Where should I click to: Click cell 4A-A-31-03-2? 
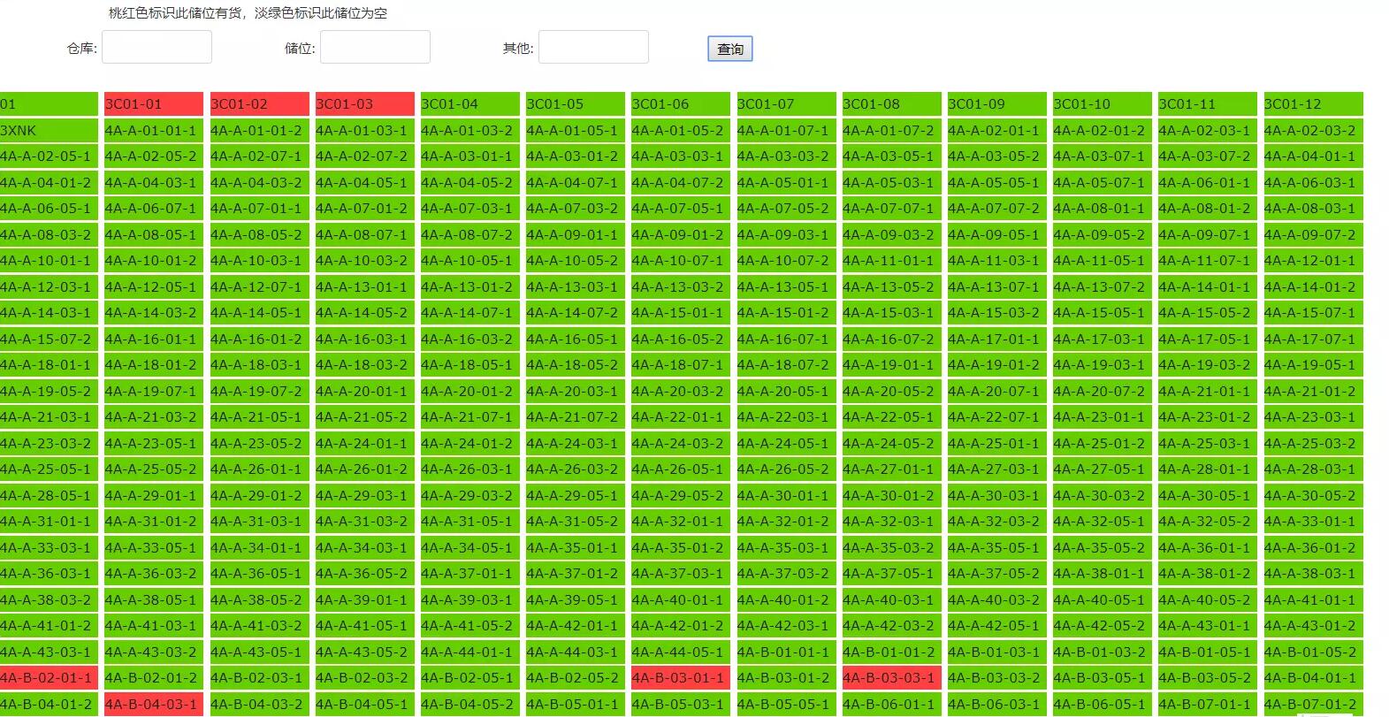[365, 522]
